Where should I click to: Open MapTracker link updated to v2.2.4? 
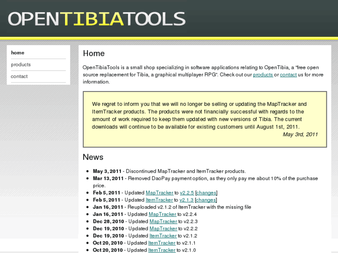click(x=163, y=214)
